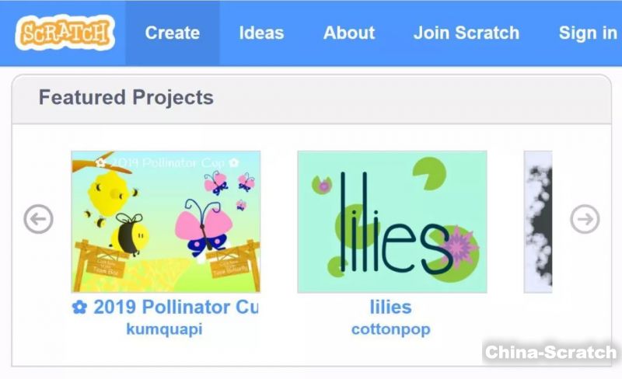
Task: Click the lilies project title link
Action: tap(391, 308)
